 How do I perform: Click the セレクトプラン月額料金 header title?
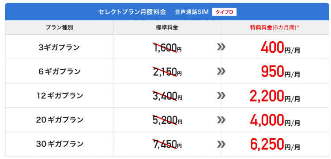(132, 12)
